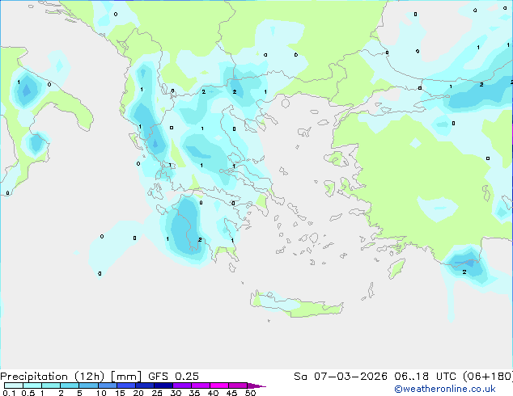
Task: Click the '35' legend scale label
Action: pyautogui.click(x=194, y=393)
